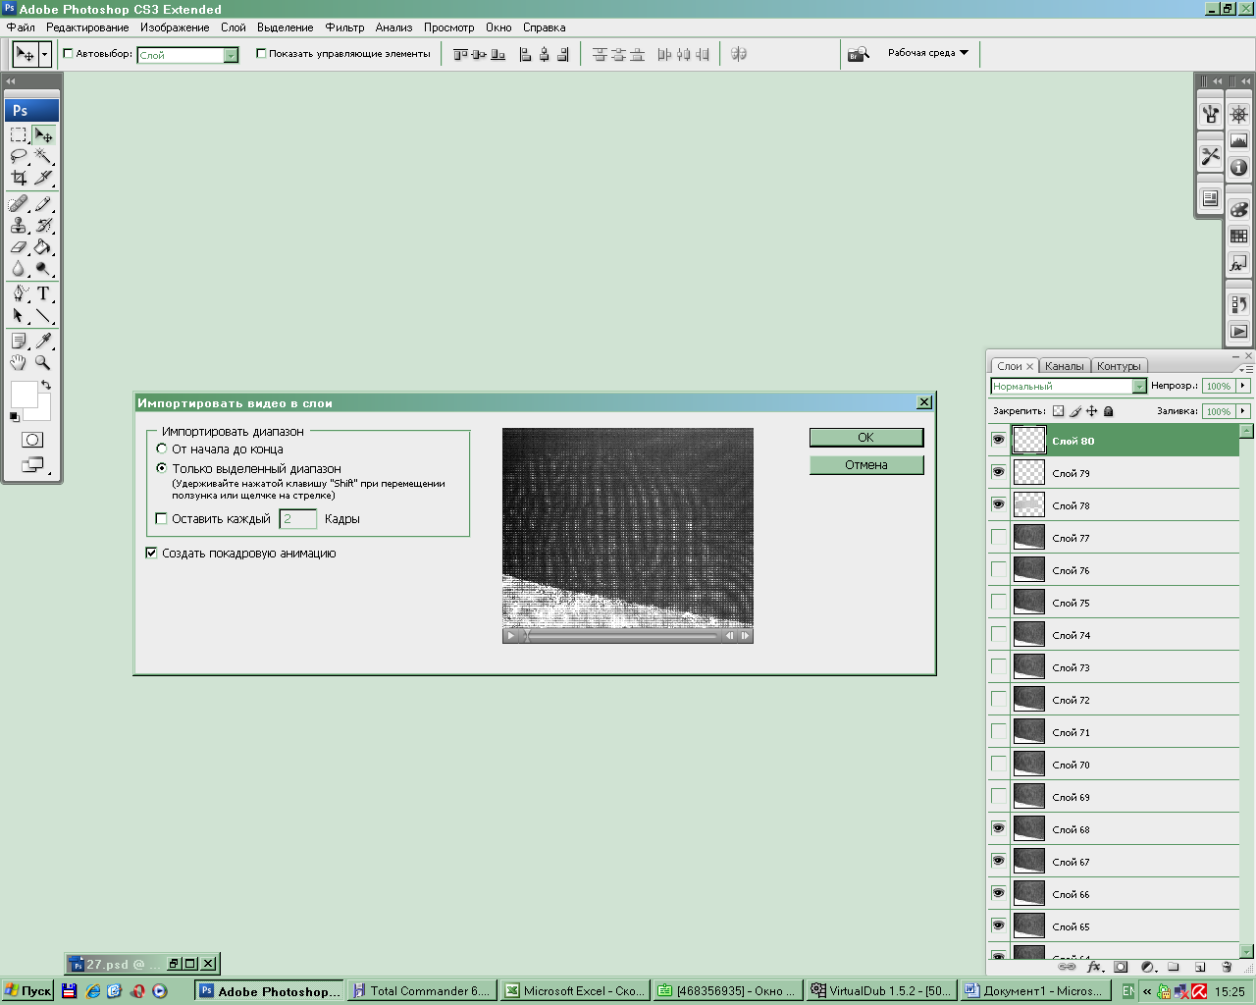Toggle Quick Mask mode
The image size is (1256, 1005).
tap(32, 440)
